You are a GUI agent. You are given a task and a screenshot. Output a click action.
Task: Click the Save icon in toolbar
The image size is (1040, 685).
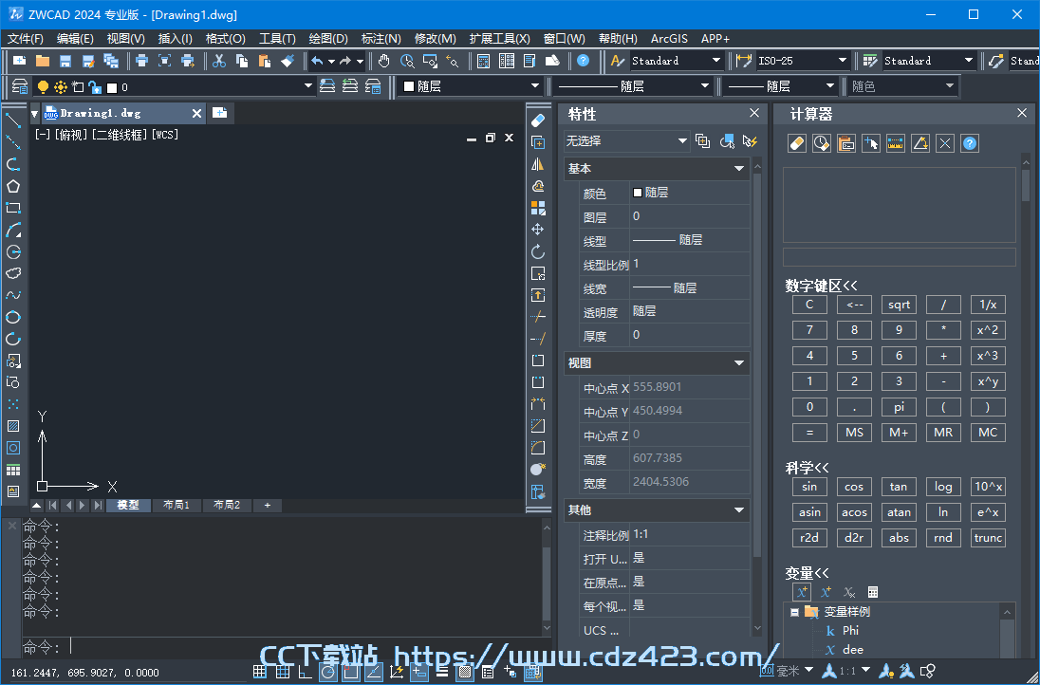click(x=65, y=61)
